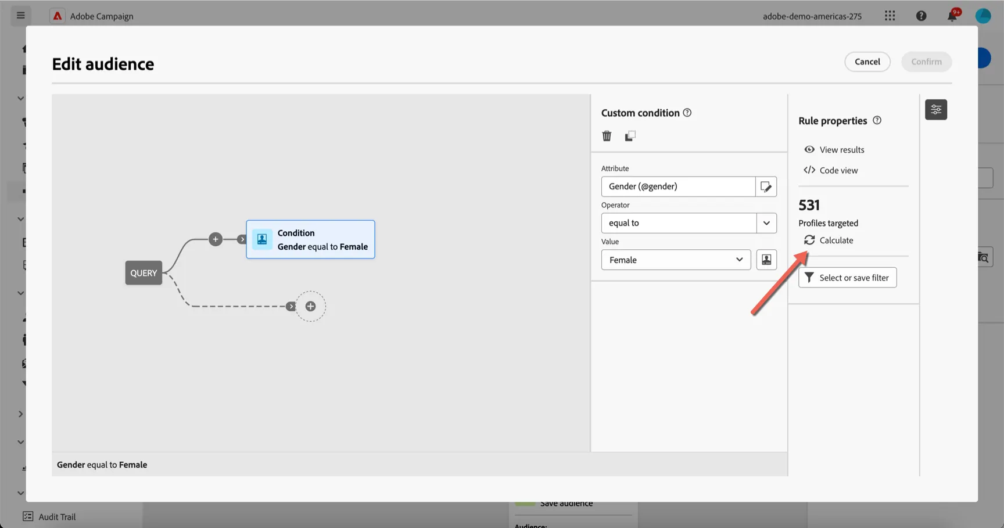
Task: Open the Rule properties help icon
Action: click(877, 120)
